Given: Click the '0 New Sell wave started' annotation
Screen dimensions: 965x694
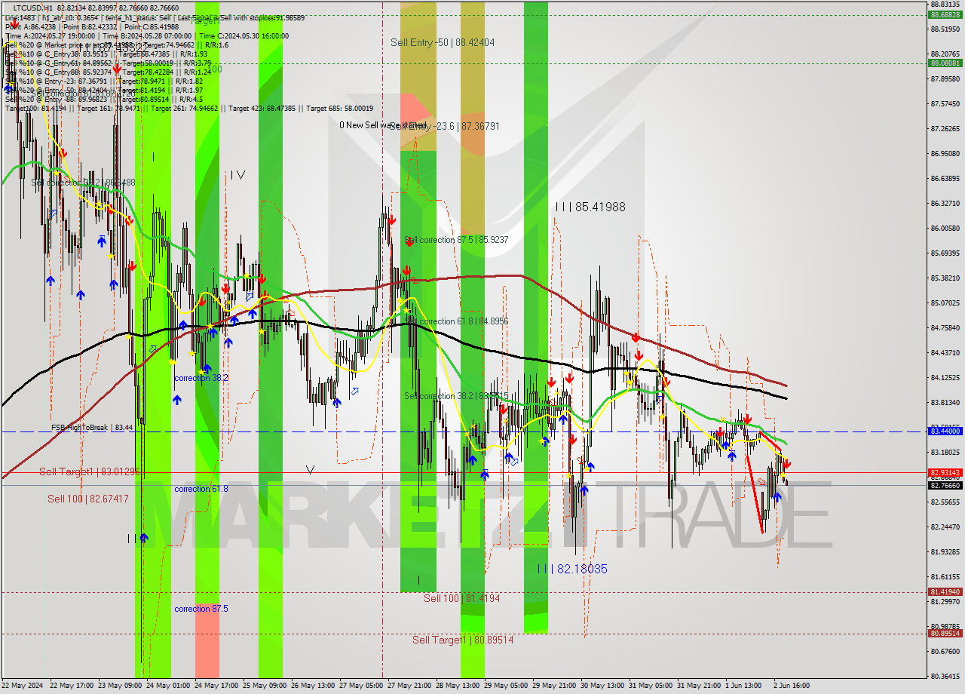Looking at the screenshot, I should pyautogui.click(x=383, y=125).
